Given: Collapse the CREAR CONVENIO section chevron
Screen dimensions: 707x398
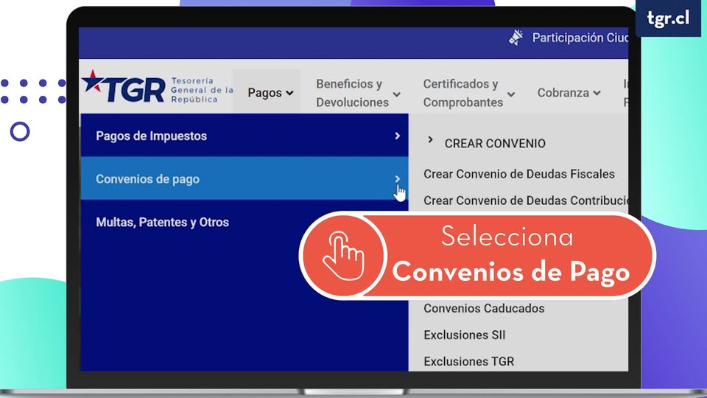Looking at the screenshot, I should [x=430, y=140].
